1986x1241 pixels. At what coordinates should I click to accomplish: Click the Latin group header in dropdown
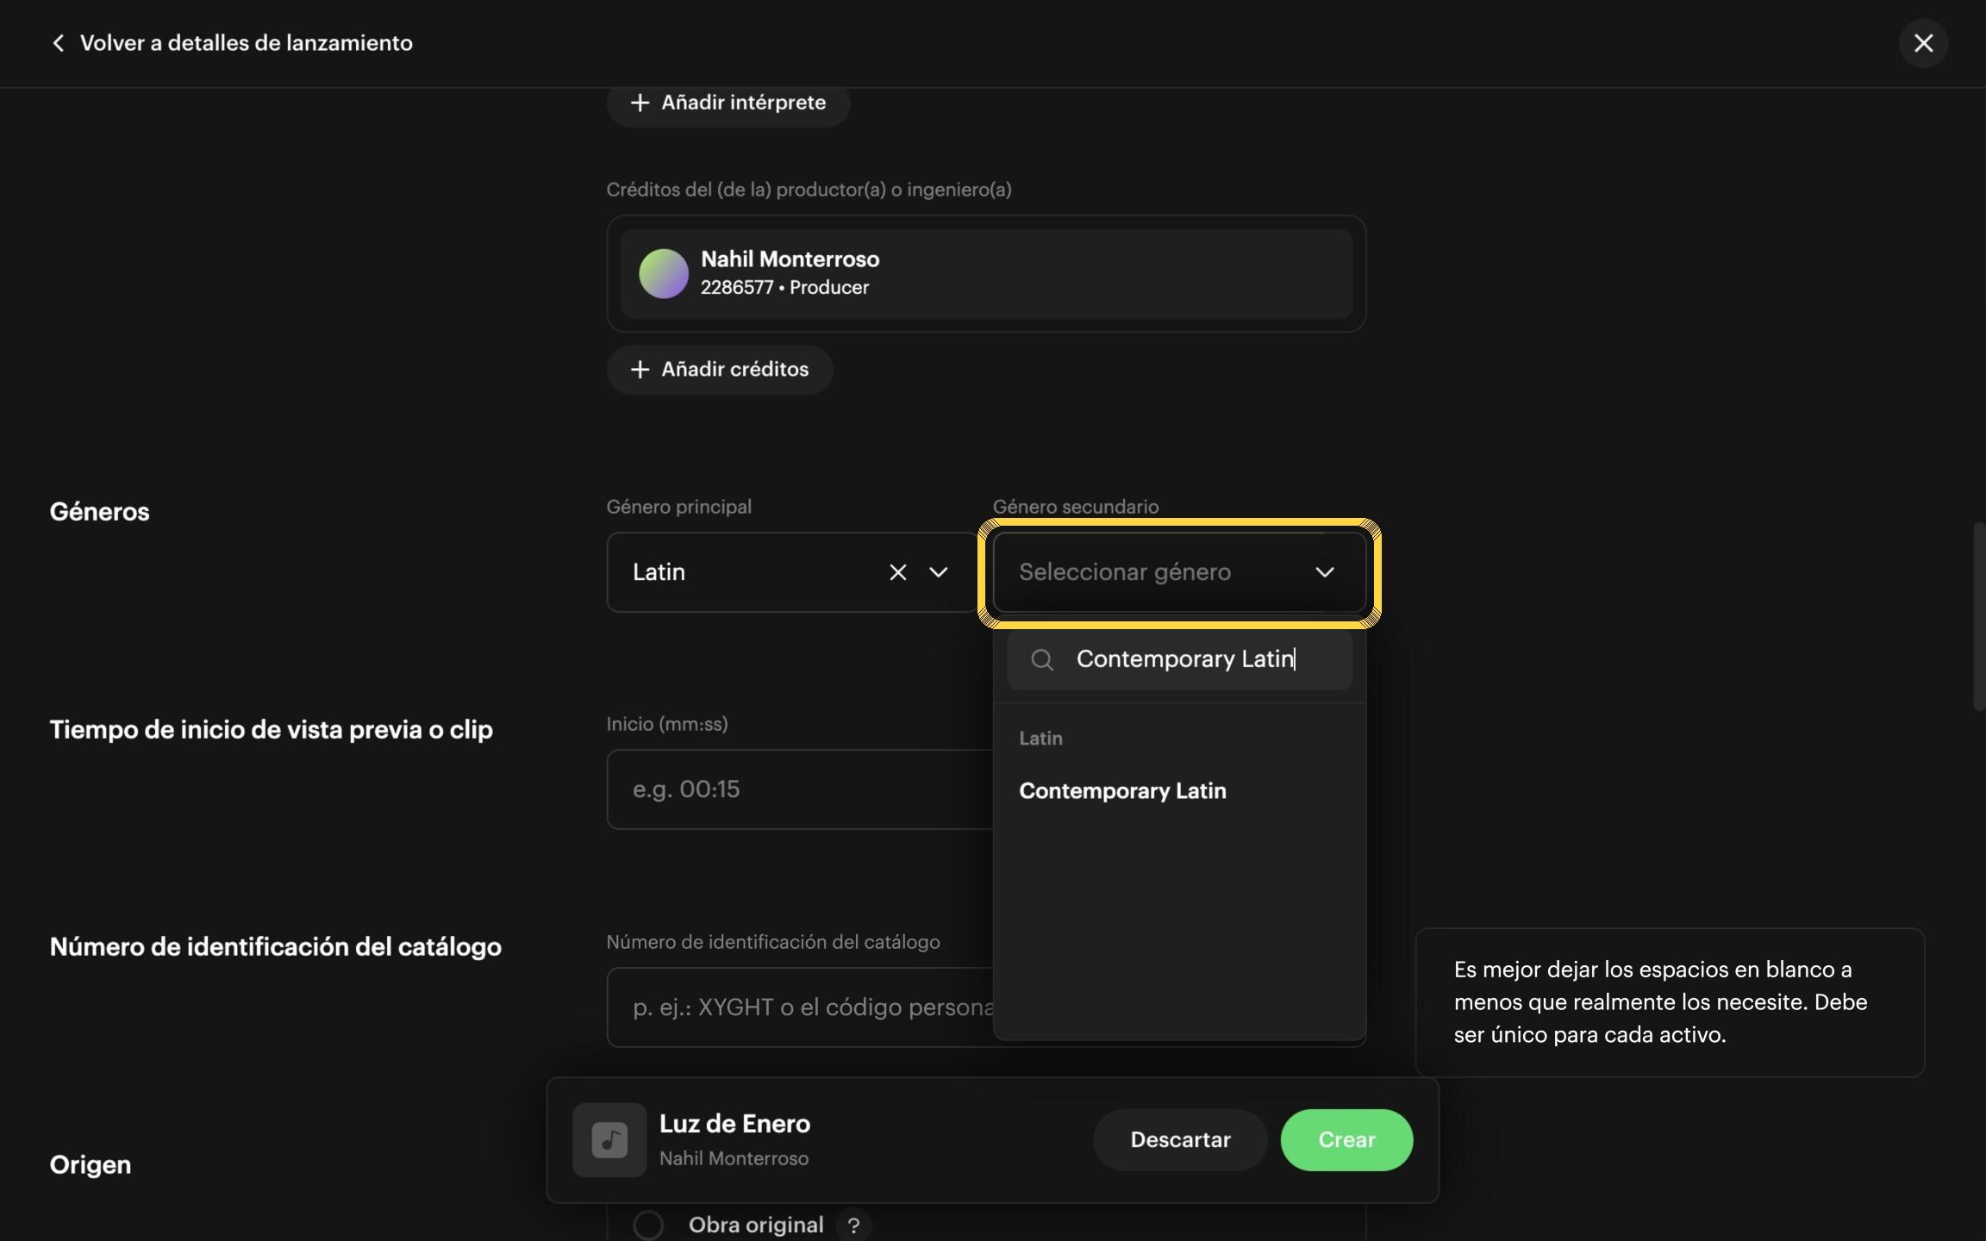(x=1040, y=739)
